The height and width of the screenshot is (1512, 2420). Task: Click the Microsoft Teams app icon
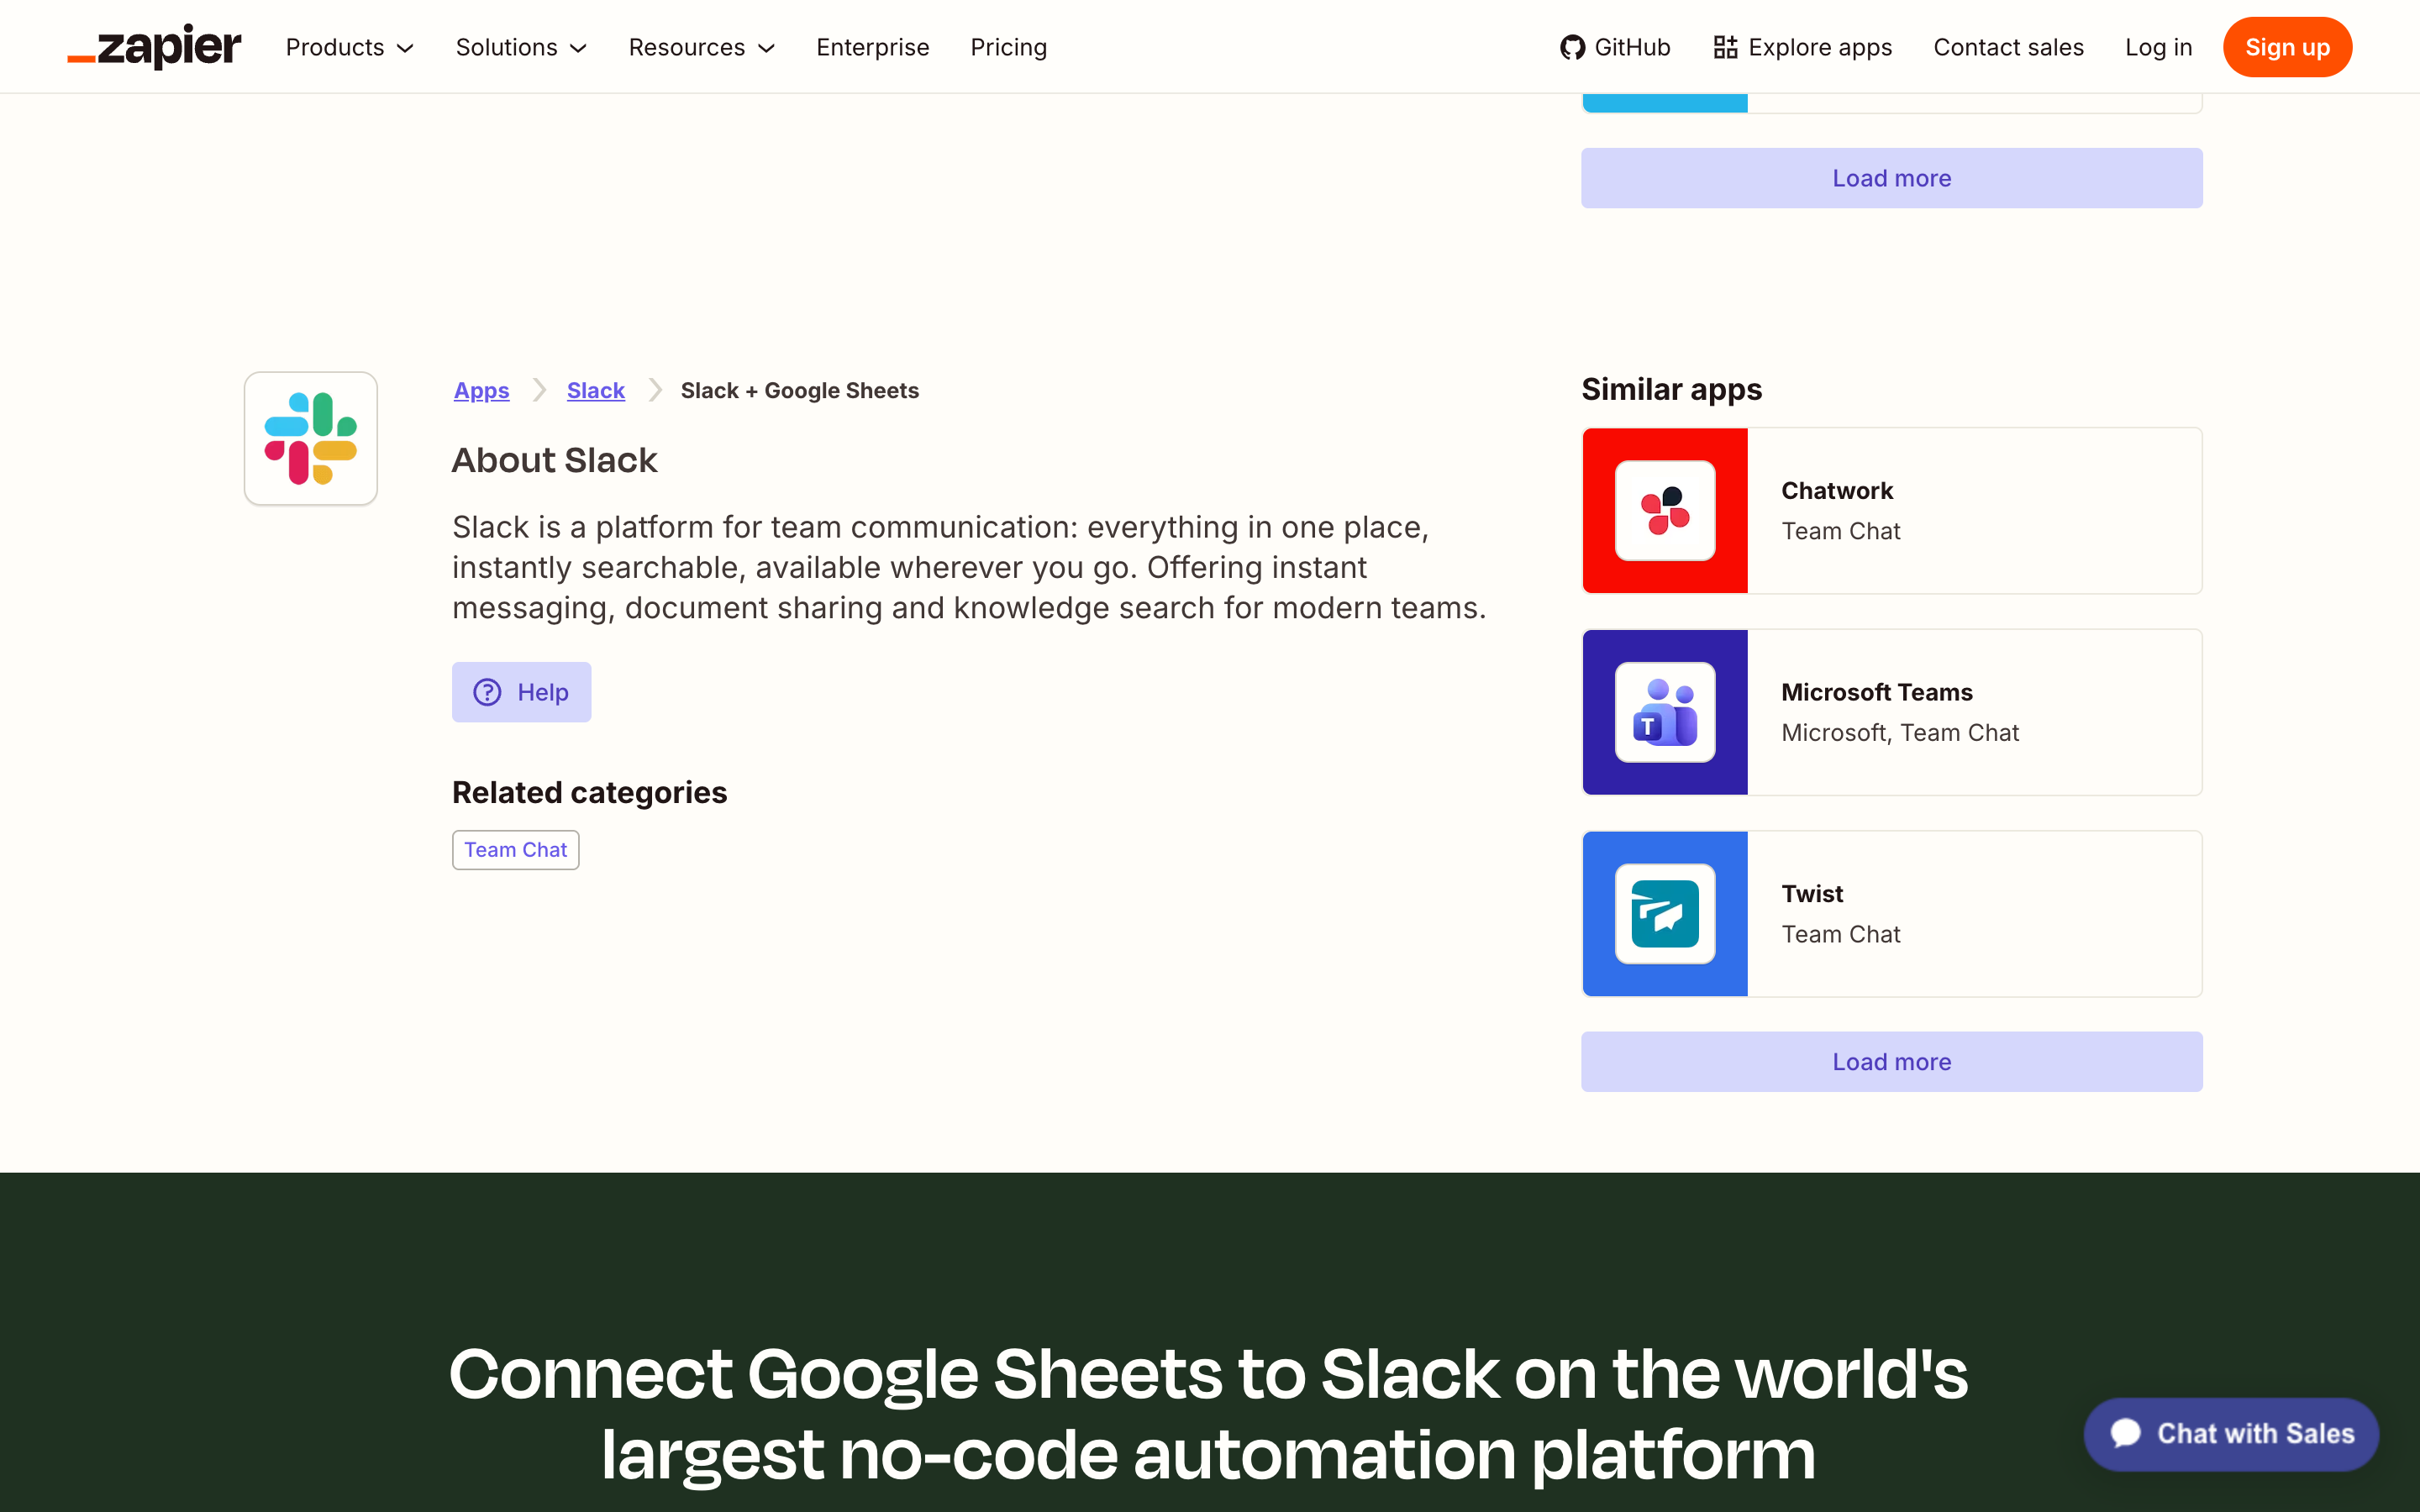(1665, 712)
